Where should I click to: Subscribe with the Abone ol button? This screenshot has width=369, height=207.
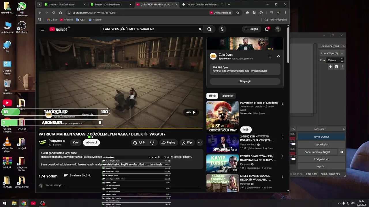[x=91, y=143]
